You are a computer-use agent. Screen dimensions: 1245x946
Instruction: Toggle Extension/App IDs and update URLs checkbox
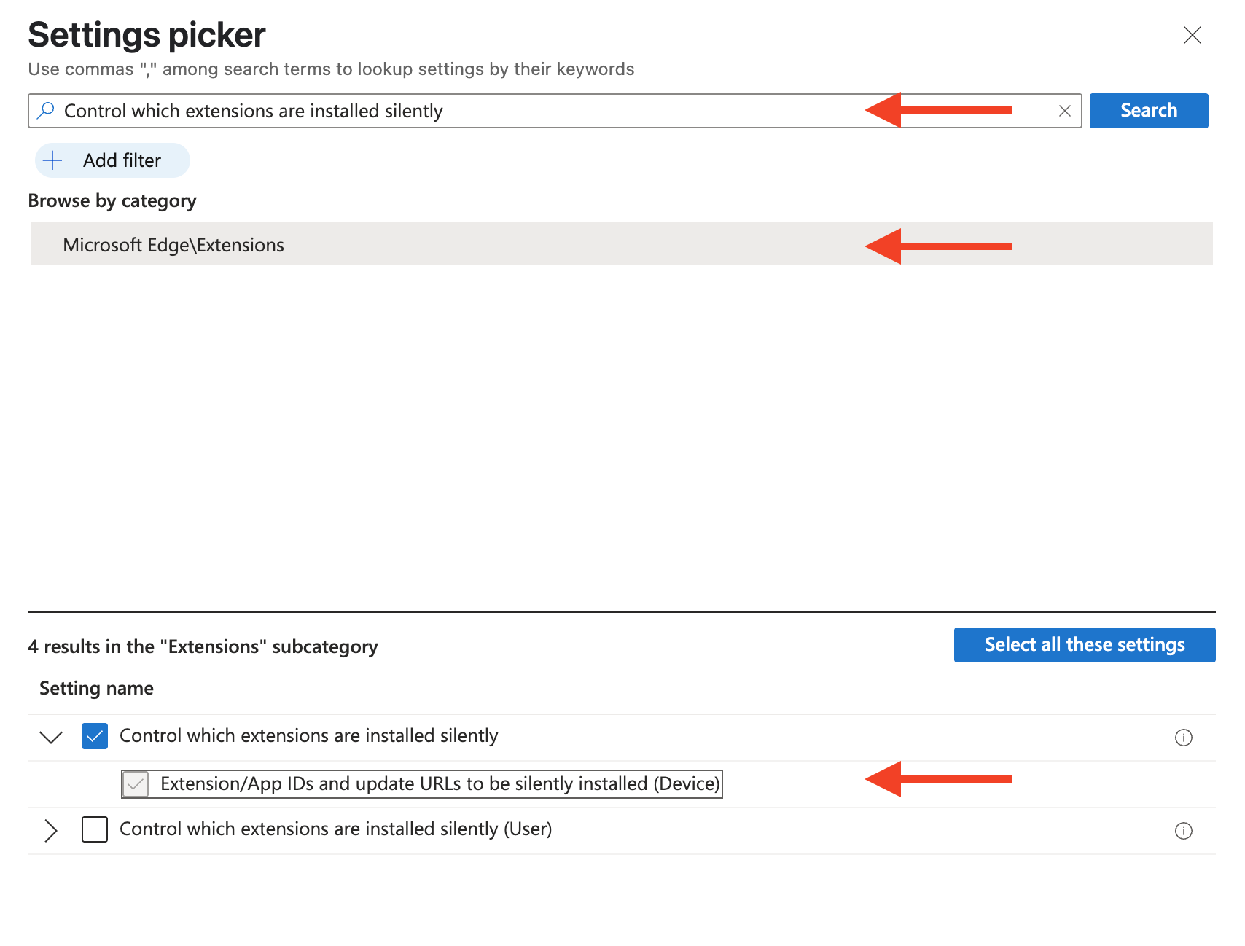[x=136, y=784]
